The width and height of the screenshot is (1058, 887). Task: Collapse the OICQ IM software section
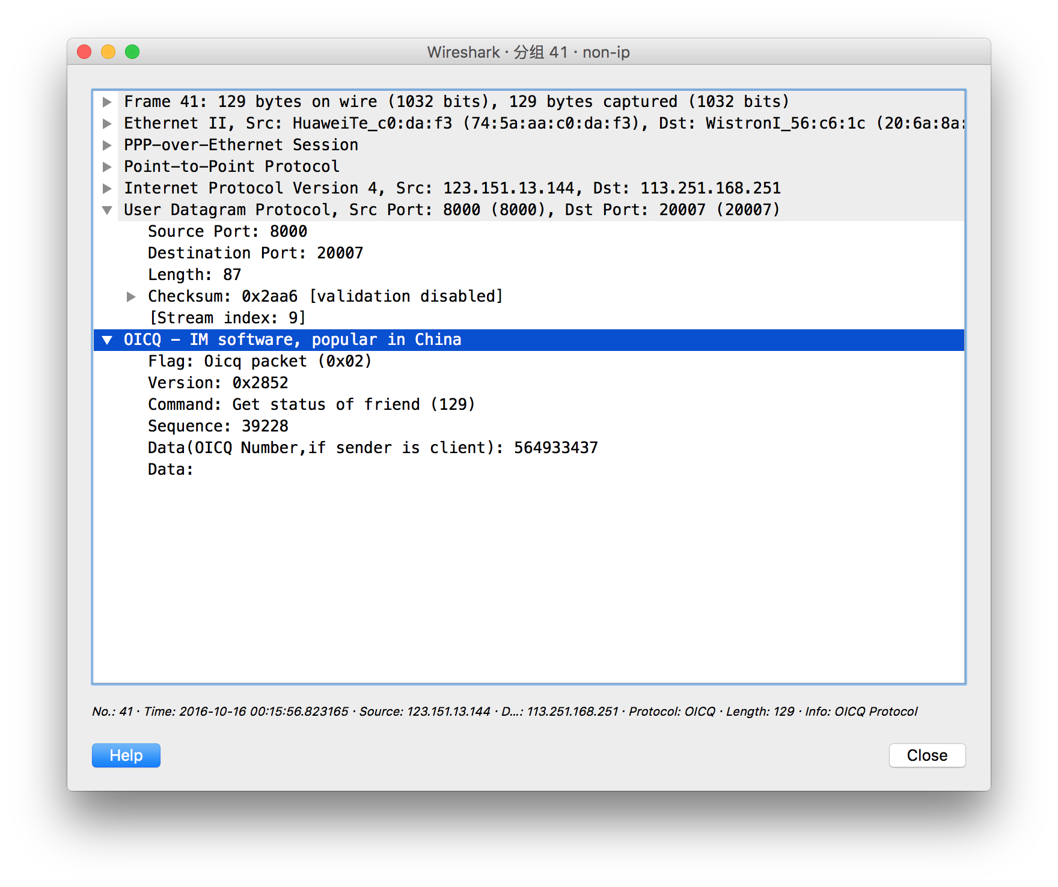point(107,340)
